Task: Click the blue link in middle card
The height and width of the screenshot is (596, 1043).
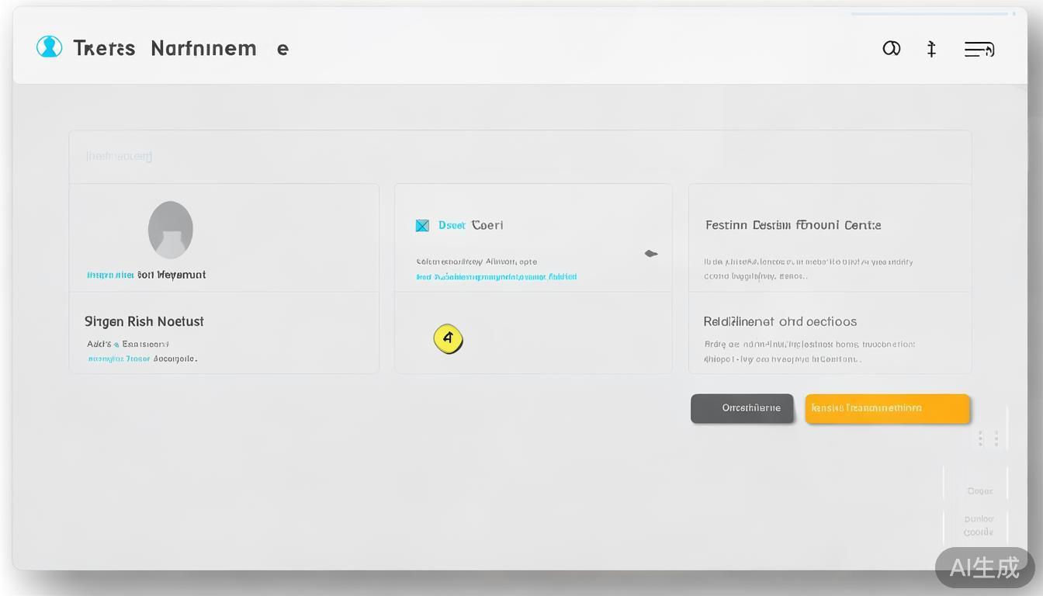Action: click(x=496, y=277)
